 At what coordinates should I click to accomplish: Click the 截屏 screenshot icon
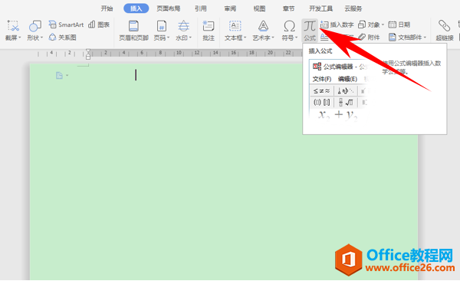click(13, 26)
